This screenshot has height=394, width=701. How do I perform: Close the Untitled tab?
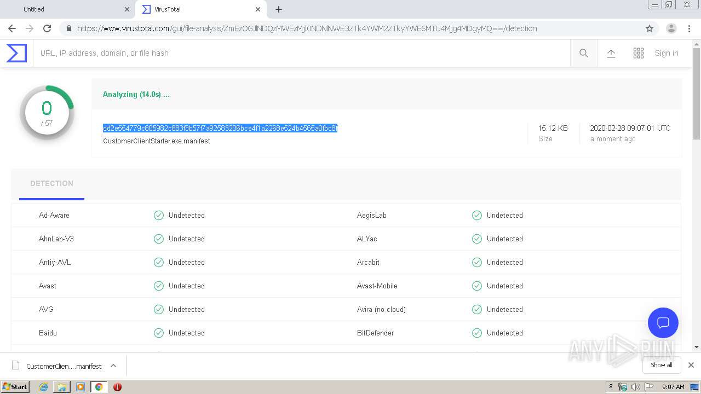point(127,9)
